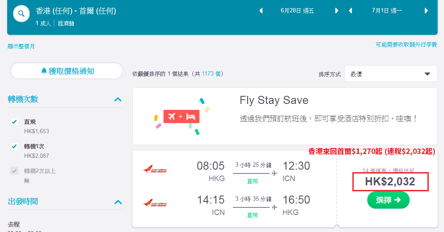Go to previous return date arrow
Viewport: 444px width, 232px height.
pos(351,11)
